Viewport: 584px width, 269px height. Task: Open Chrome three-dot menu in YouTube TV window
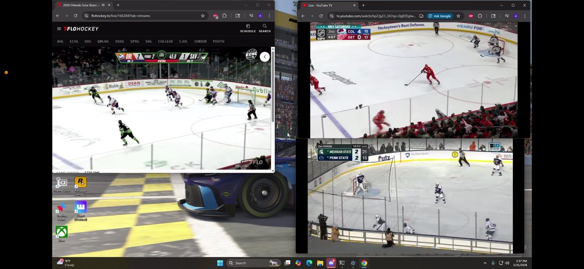525,16
